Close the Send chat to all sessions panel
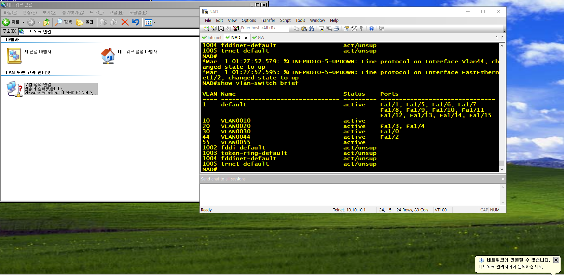Image resolution: width=564 pixels, height=275 pixels. [x=503, y=179]
